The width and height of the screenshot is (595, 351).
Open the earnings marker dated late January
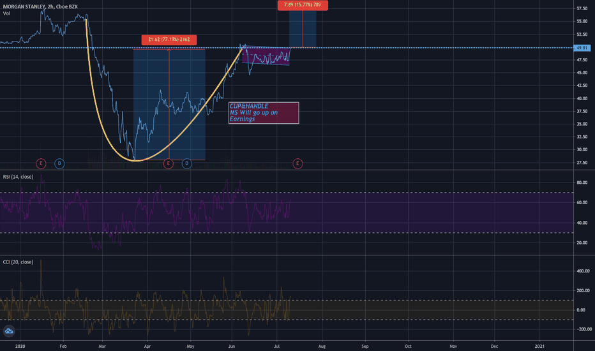(x=41, y=163)
